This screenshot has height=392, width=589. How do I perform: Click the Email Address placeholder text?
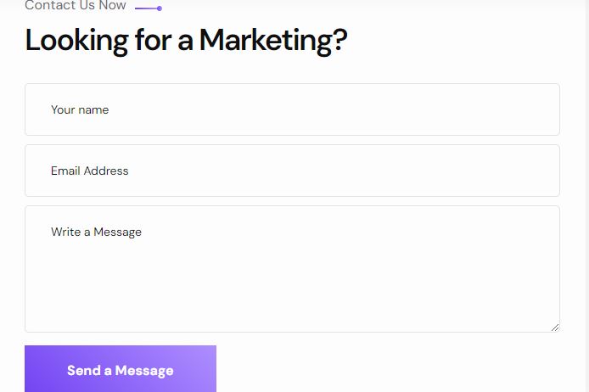pos(89,171)
